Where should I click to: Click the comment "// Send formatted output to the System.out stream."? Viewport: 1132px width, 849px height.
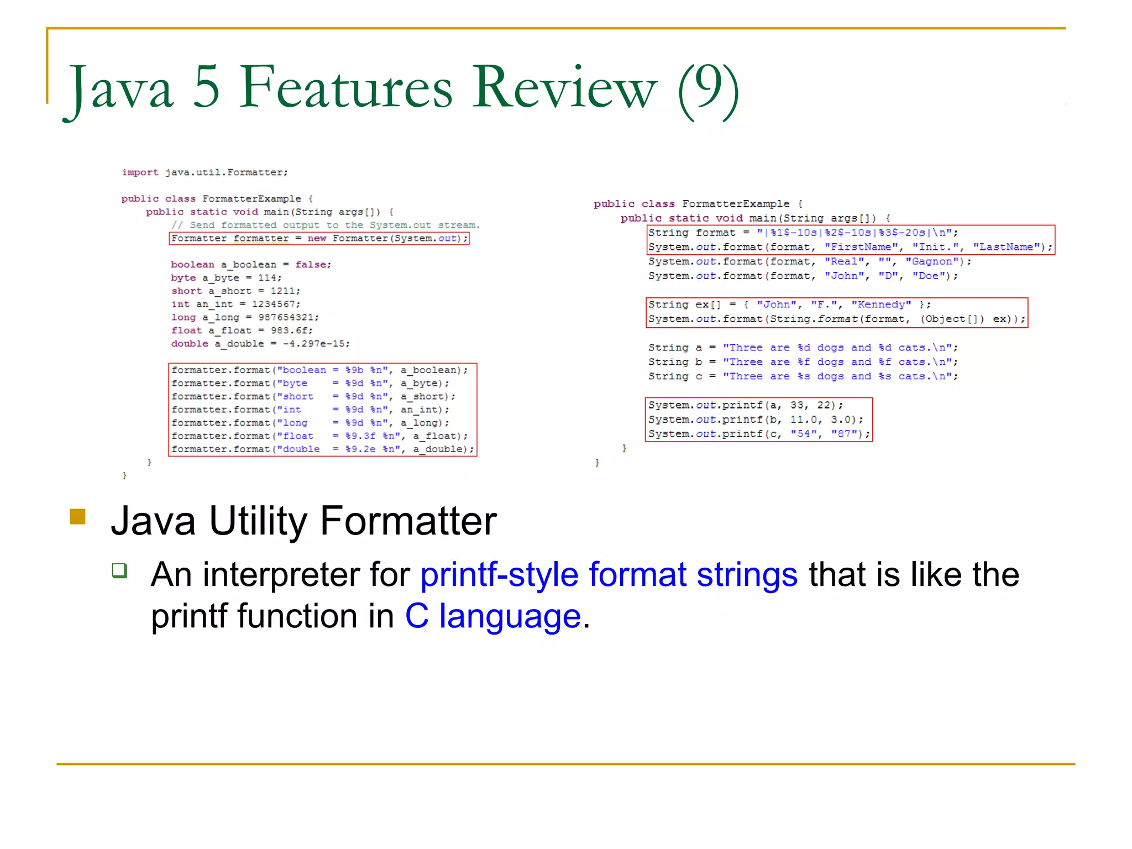coord(326,225)
